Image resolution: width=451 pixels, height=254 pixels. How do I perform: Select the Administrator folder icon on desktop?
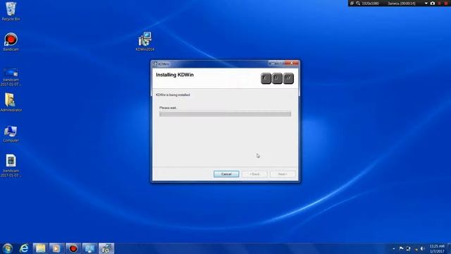[11, 102]
